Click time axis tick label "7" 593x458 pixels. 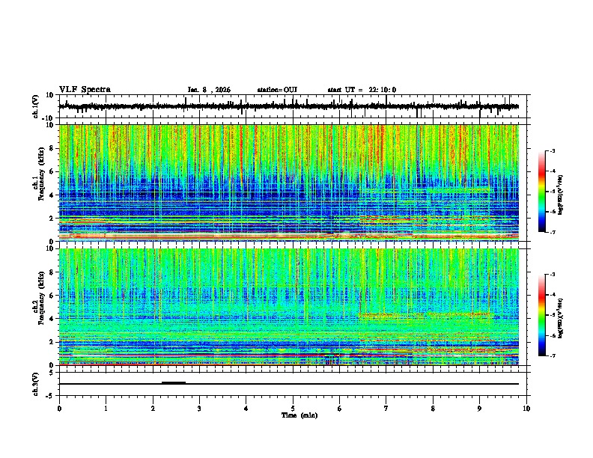386,409
